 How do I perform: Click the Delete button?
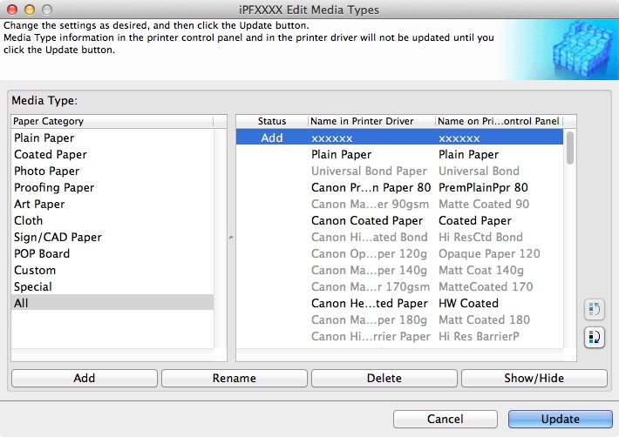[x=384, y=379]
